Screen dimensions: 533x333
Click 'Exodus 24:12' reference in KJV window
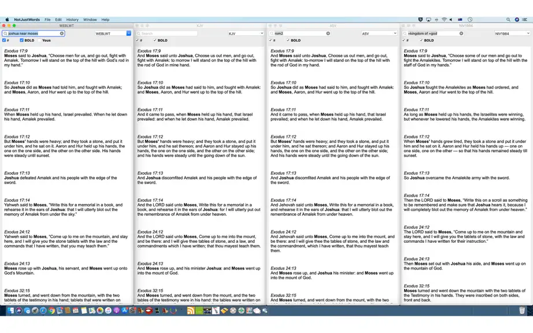coord(150,232)
